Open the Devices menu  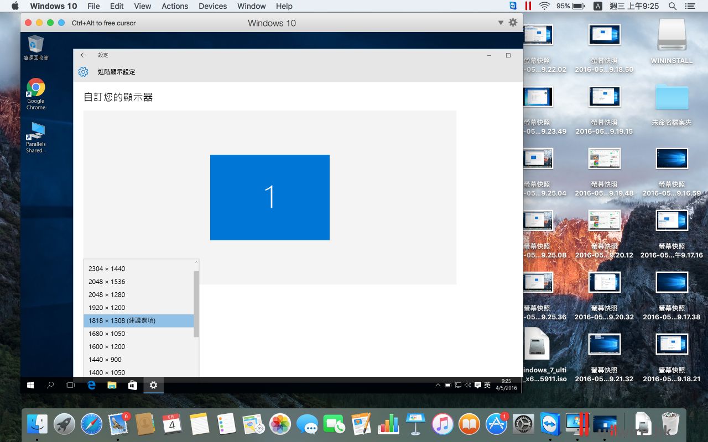(213, 6)
